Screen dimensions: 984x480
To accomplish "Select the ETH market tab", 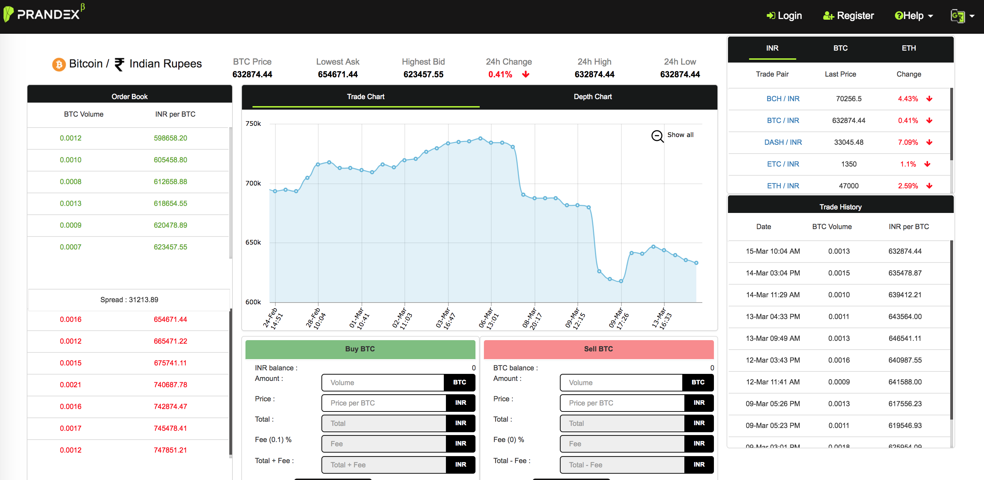I will [x=908, y=48].
